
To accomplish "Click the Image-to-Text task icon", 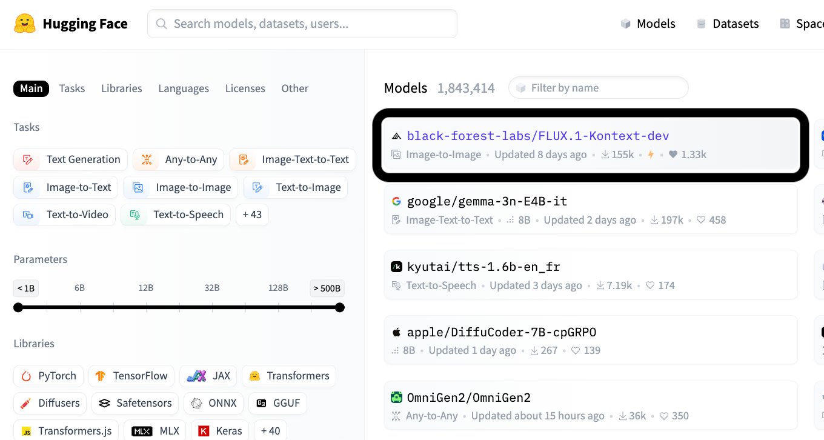I will point(28,187).
